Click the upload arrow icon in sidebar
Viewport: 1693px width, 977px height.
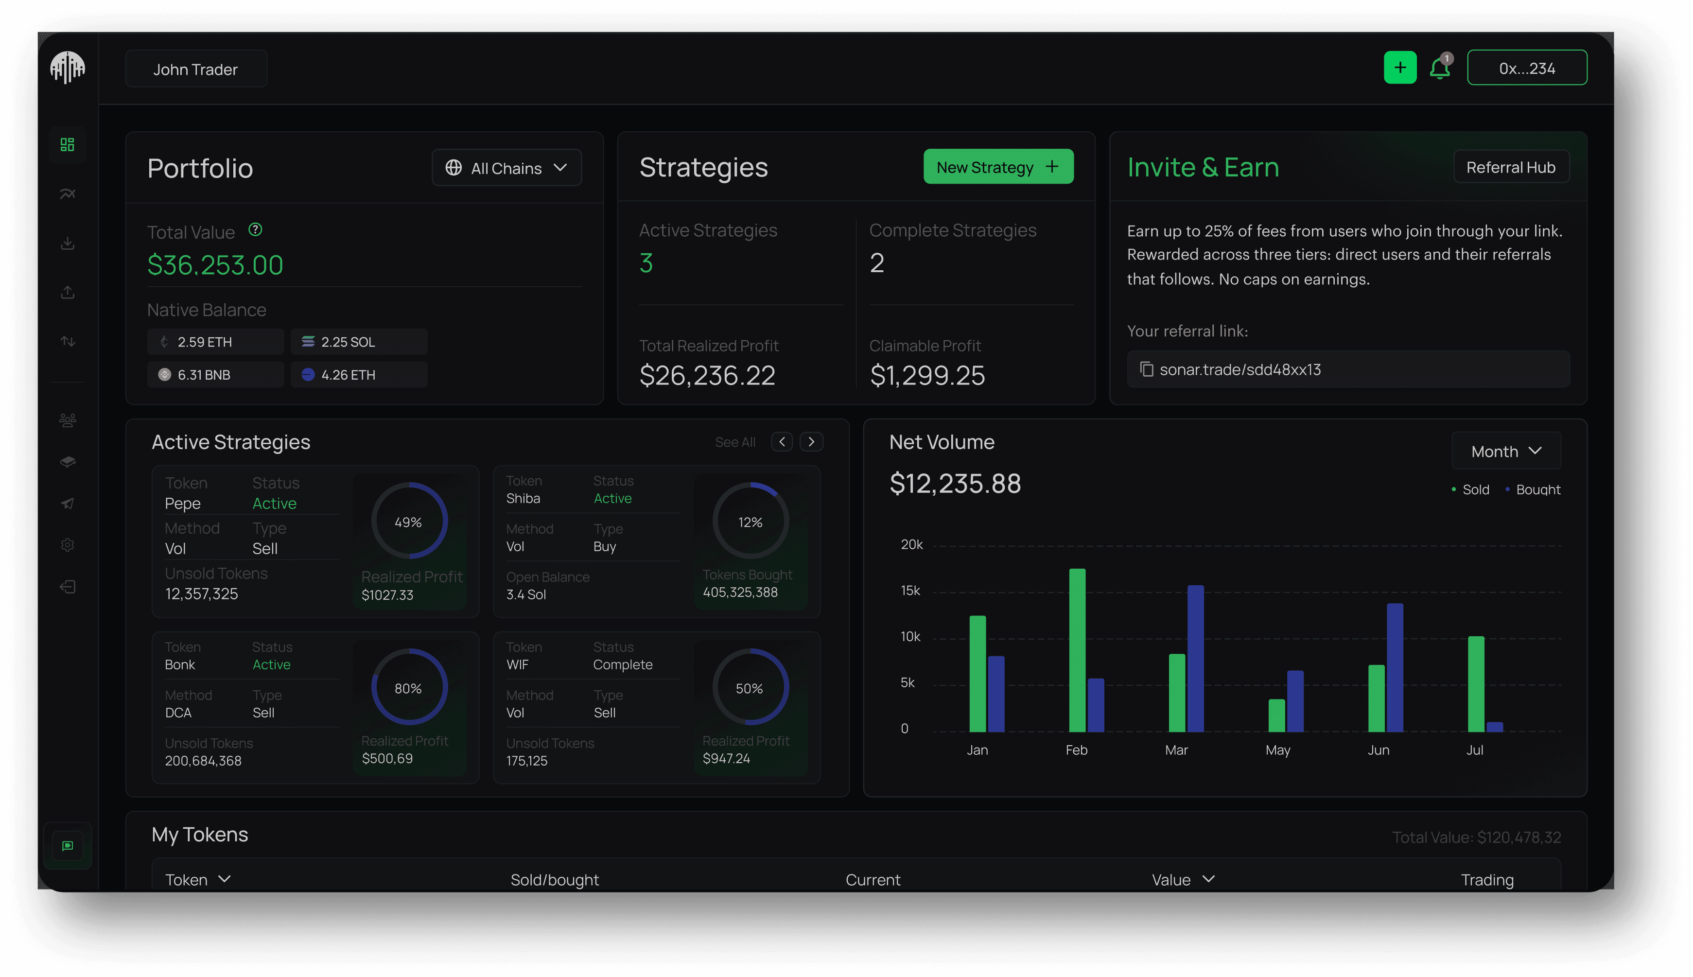click(67, 292)
